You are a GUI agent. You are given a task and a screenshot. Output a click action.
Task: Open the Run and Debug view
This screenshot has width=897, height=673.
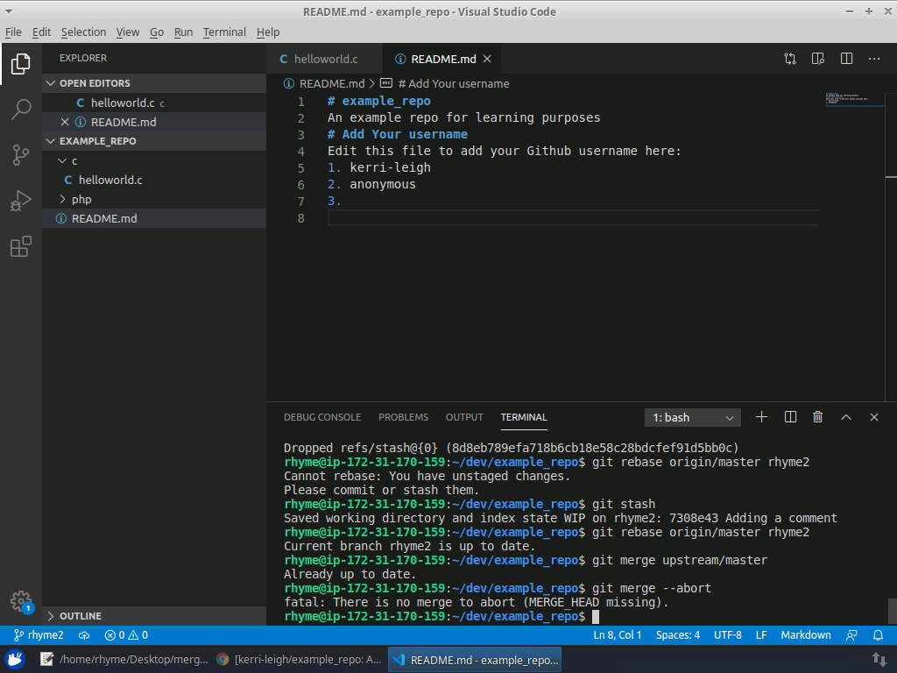[21, 202]
